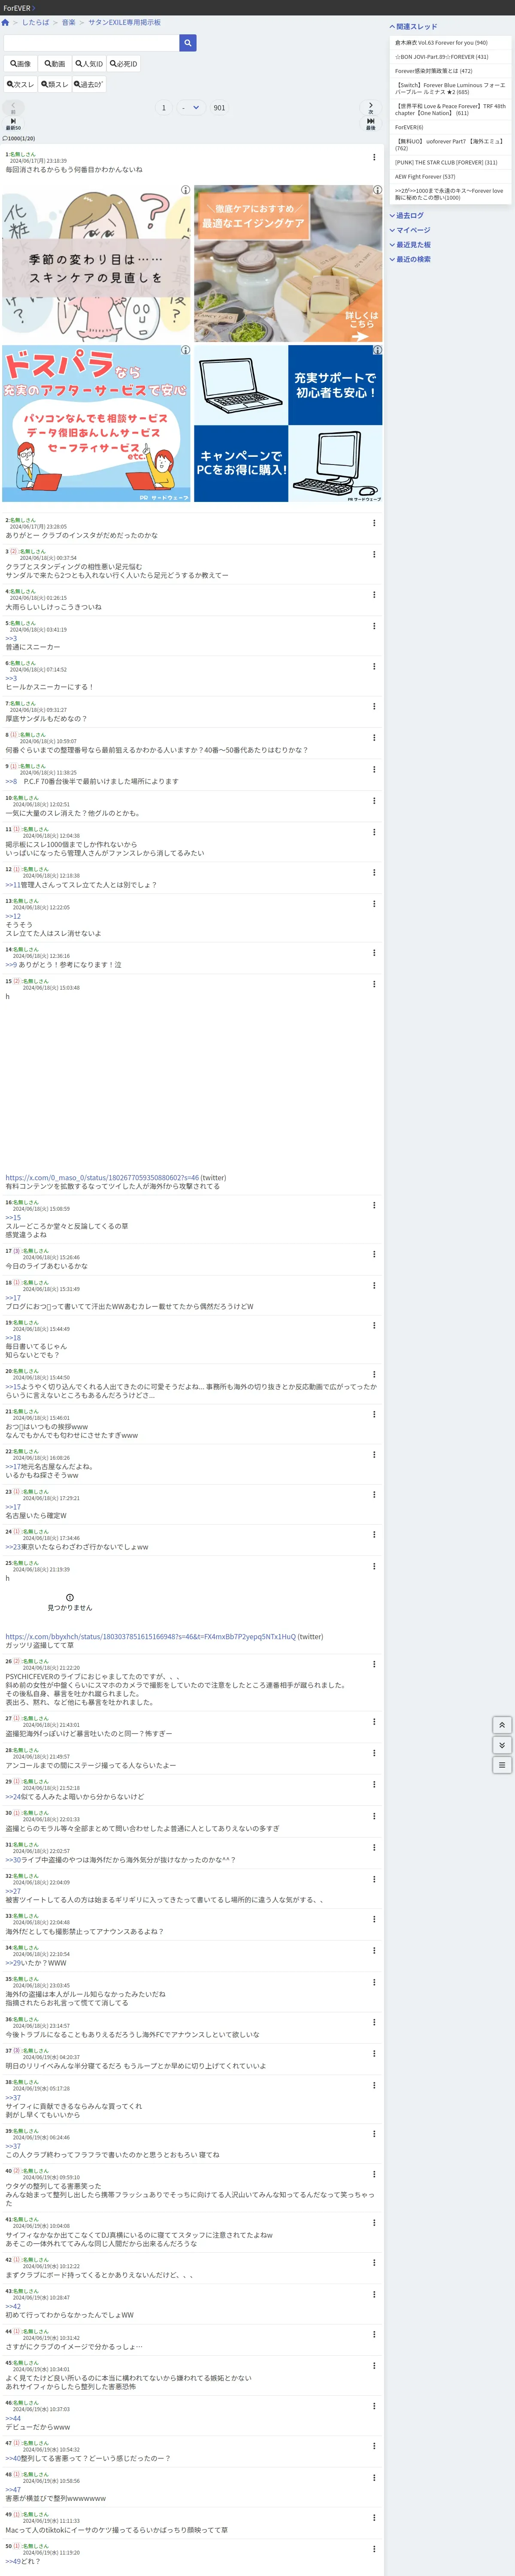515x2576 pixels.
Task: Open the three-dot menu of post 50
Action: tap(374, 2548)
